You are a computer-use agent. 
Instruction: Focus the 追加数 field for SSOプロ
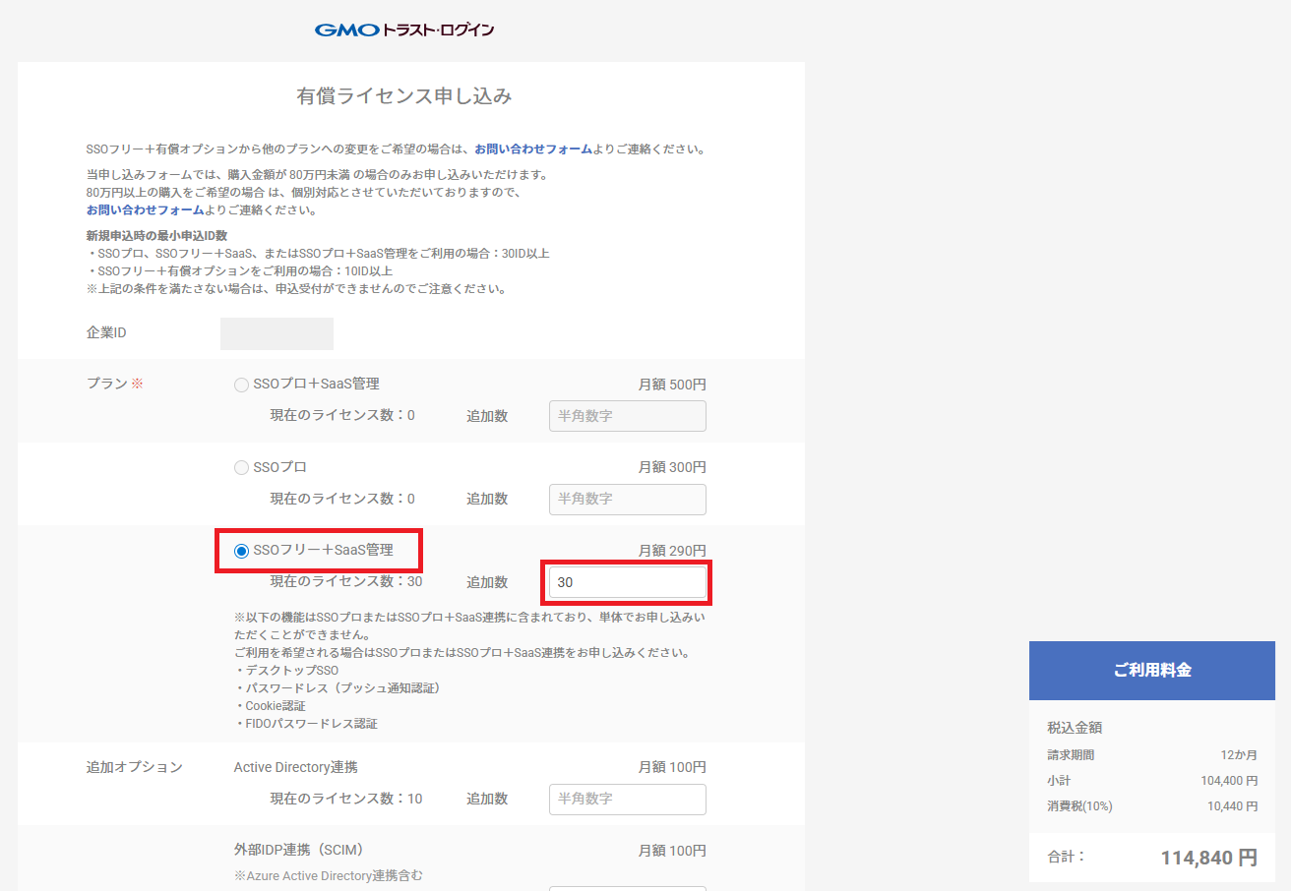pos(628,499)
